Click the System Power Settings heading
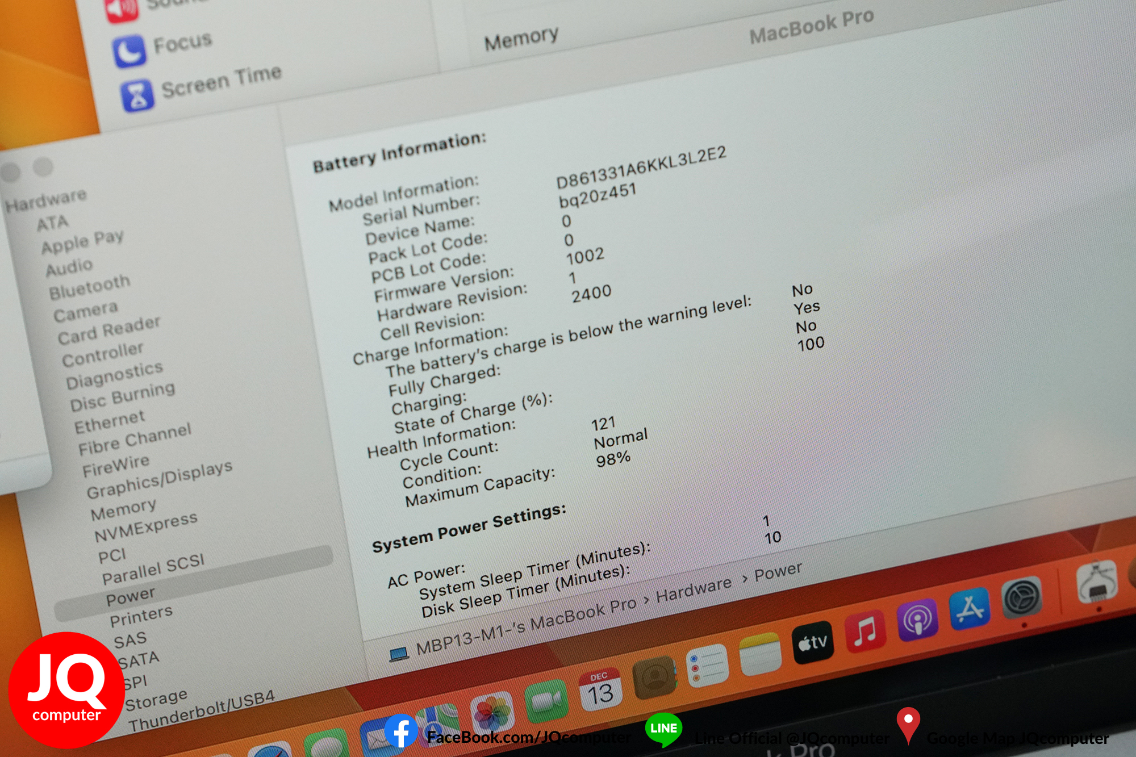The image size is (1136, 757). click(469, 528)
